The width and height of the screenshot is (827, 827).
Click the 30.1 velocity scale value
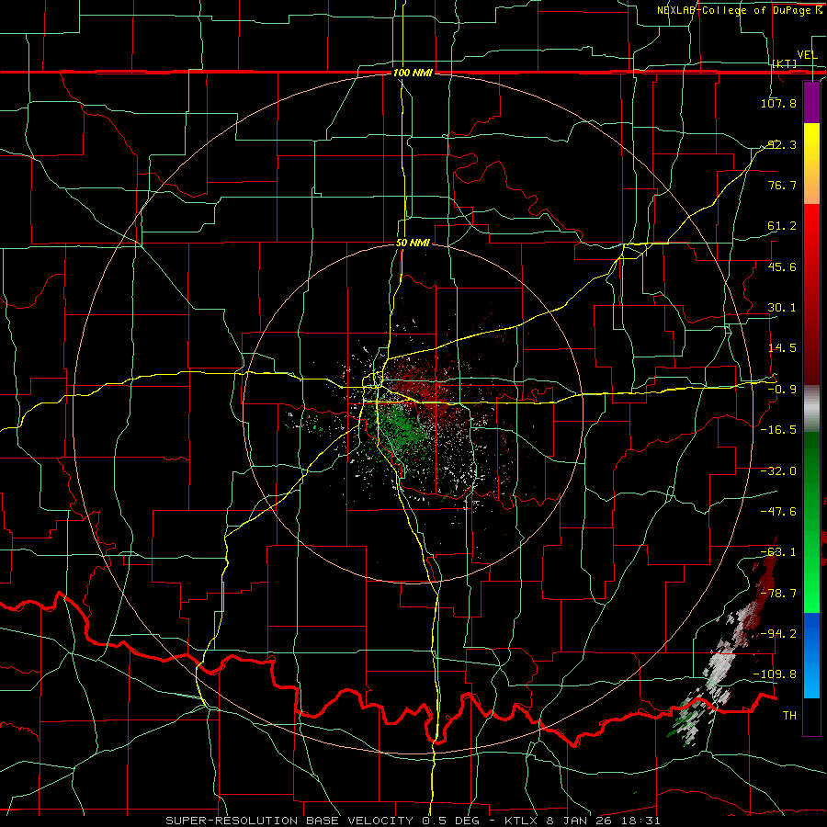point(781,308)
